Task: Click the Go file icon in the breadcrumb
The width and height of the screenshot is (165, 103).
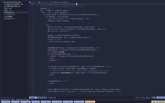Action: pos(39,2)
